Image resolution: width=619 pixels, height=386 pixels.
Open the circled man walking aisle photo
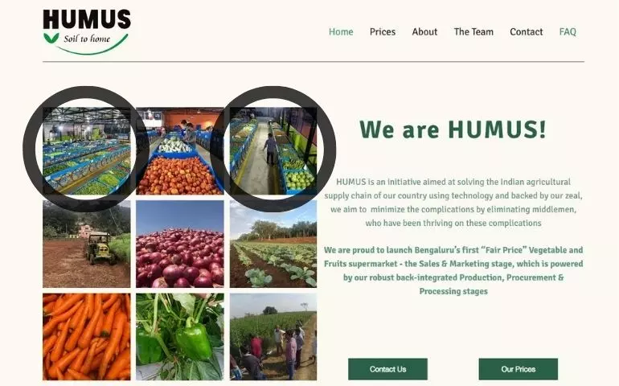[x=273, y=151]
